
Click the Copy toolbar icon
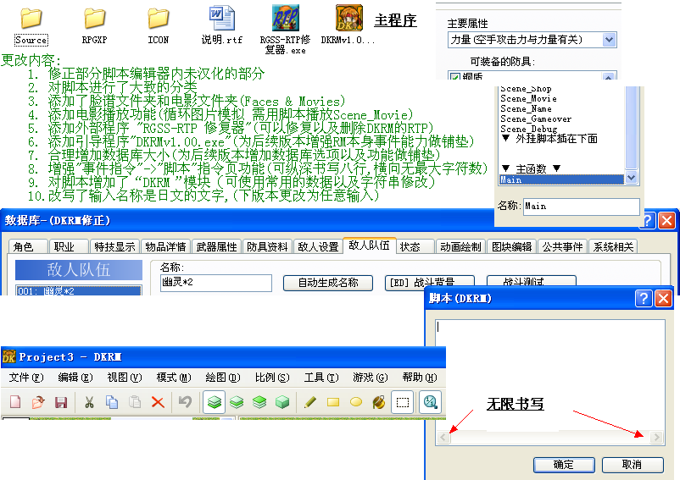tap(112, 402)
